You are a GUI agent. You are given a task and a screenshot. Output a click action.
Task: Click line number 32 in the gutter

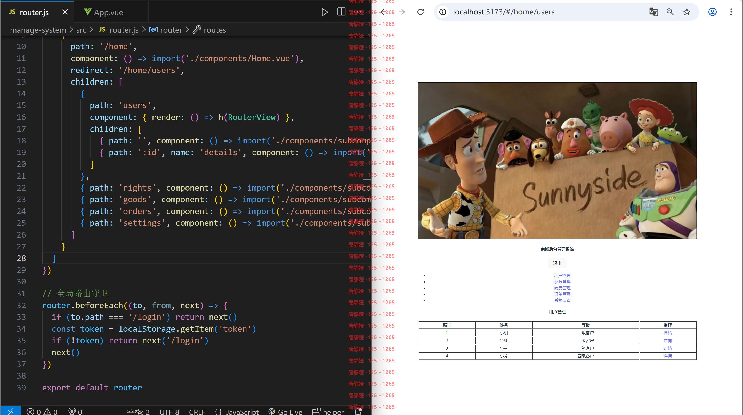tap(21, 305)
